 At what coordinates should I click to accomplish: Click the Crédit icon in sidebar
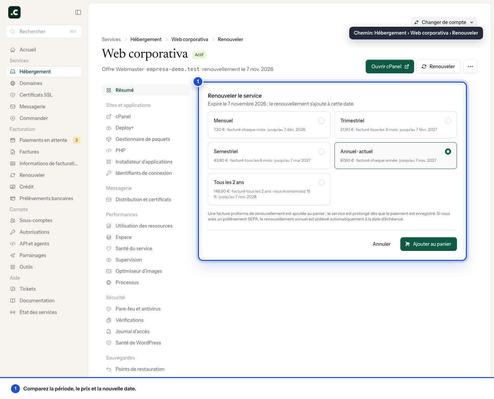[x=13, y=187]
